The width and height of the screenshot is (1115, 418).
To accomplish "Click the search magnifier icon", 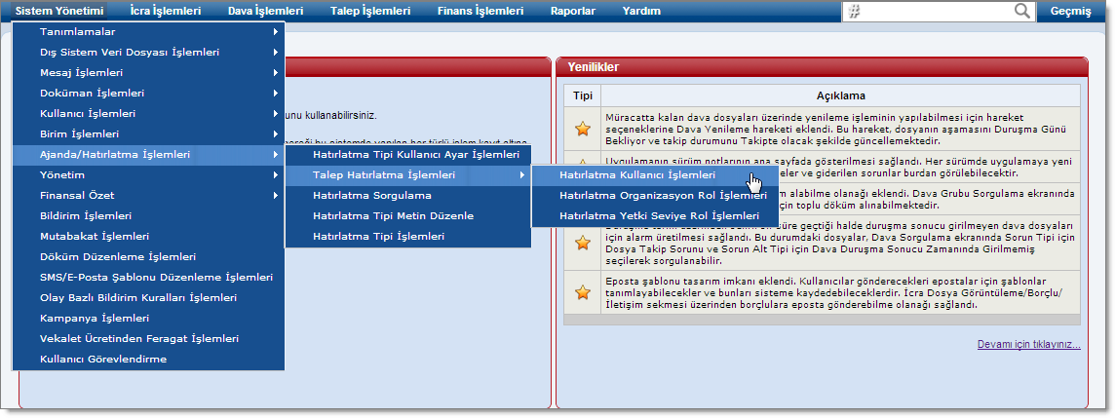I will click(x=1021, y=11).
